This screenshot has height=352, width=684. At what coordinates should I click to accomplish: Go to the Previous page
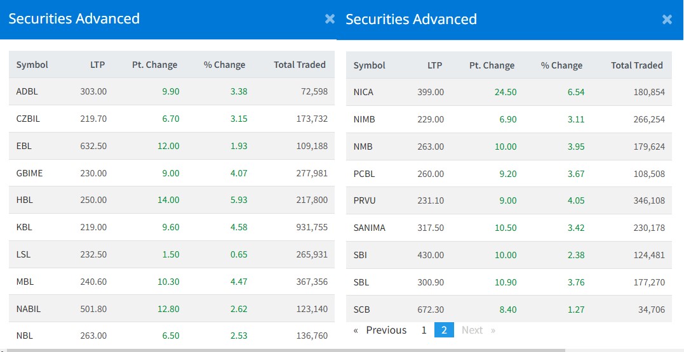click(380, 330)
